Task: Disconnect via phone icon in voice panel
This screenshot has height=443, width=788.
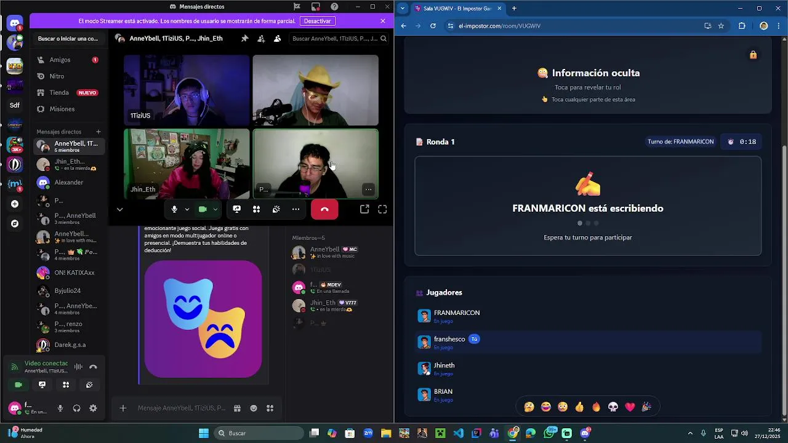Action: (93, 367)
